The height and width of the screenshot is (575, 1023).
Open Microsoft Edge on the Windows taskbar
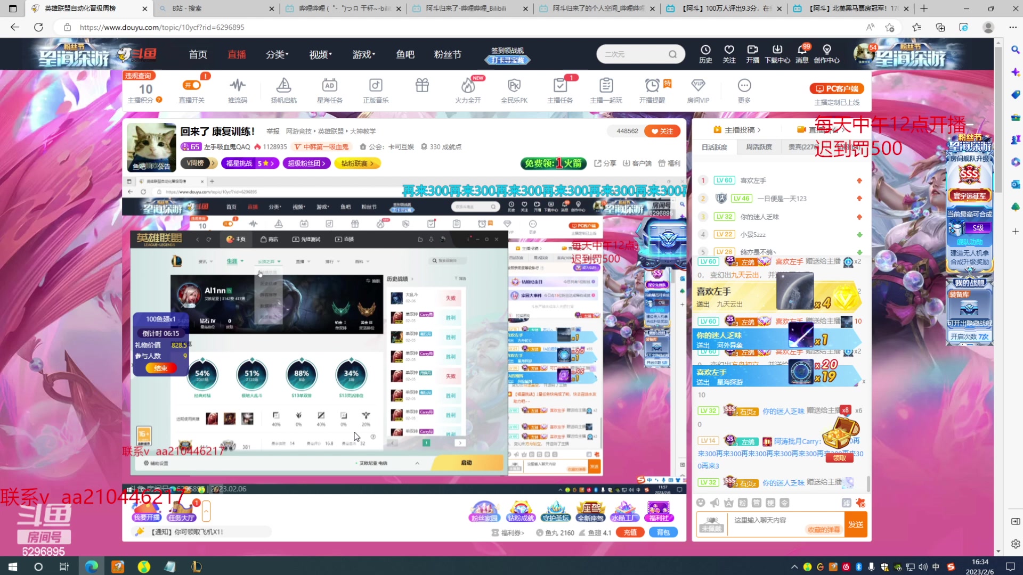pyautogui.click(x=92, y=566)
